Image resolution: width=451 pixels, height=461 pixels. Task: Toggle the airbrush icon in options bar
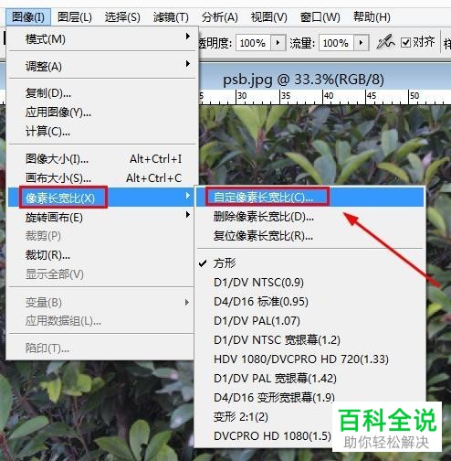coord(385,42)
